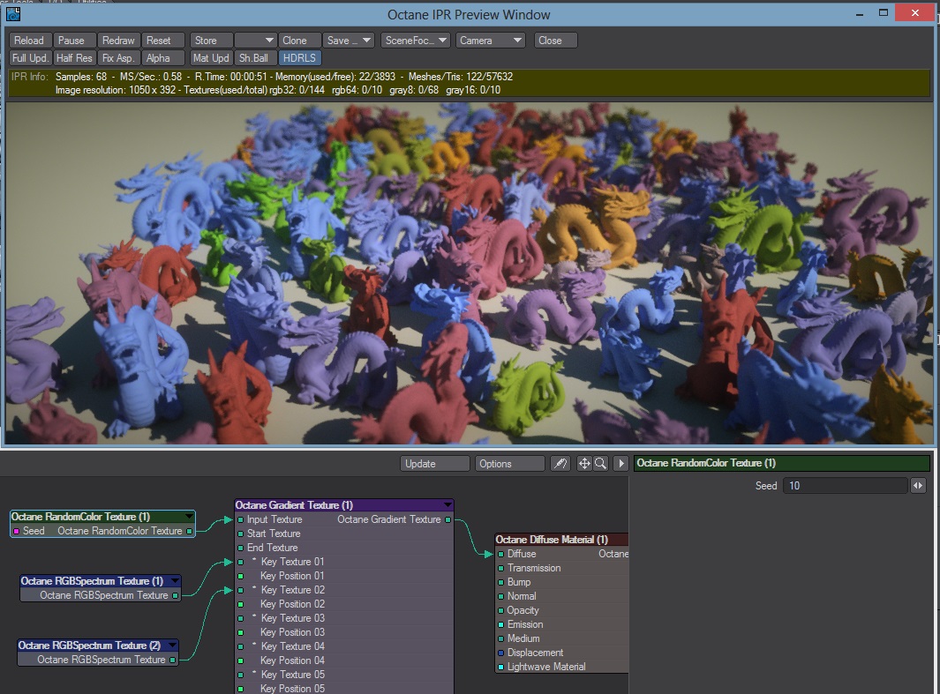Image resolution: width=940 pixels, height=694 pixels.
Task: Click the Gradient Texture output socket
Action: pyautogui.click(x=447, y=519)
